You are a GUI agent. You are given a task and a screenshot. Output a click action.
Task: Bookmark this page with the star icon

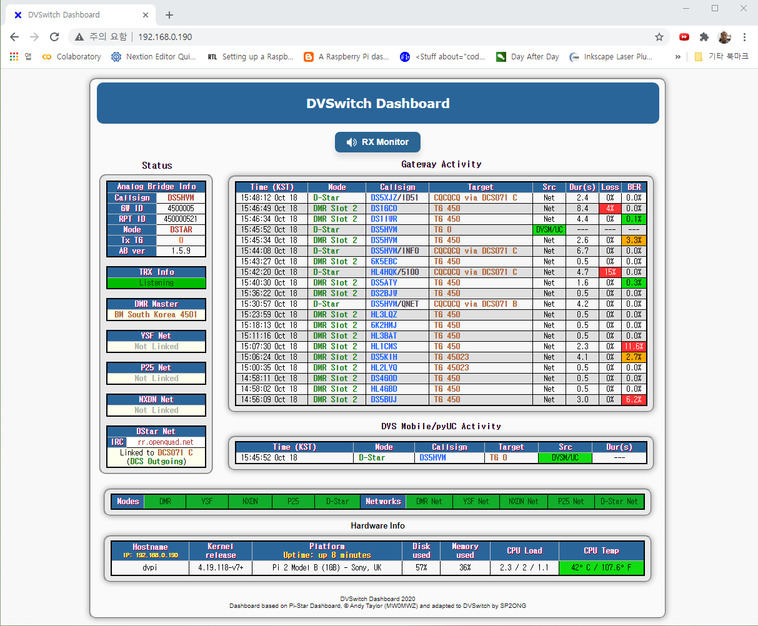pos(659,37)
